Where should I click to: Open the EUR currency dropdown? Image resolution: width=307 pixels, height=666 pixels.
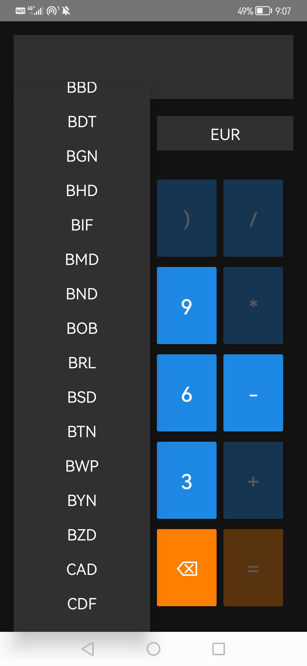coord(225,133)
